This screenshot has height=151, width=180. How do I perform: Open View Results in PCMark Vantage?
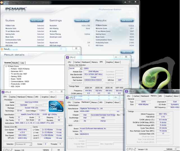(x=127, y=21)
